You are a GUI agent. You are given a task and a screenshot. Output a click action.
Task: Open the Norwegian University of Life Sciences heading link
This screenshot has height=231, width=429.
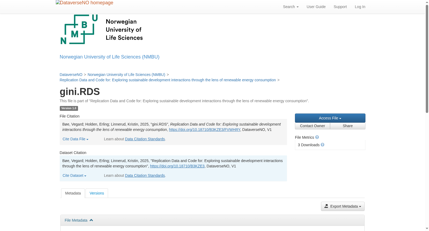tap(109, 57)
